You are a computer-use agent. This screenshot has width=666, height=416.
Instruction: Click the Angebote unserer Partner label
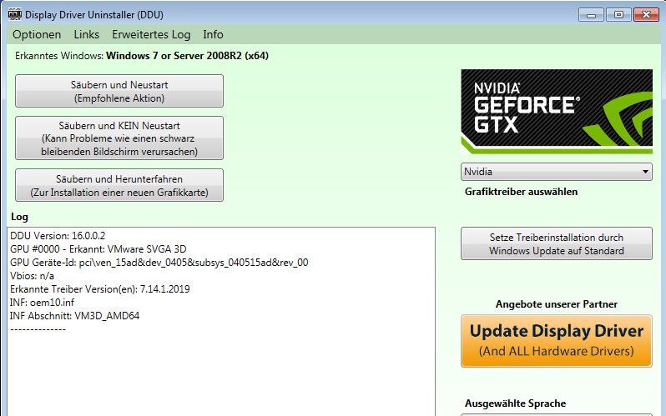(x=557, y=304)
